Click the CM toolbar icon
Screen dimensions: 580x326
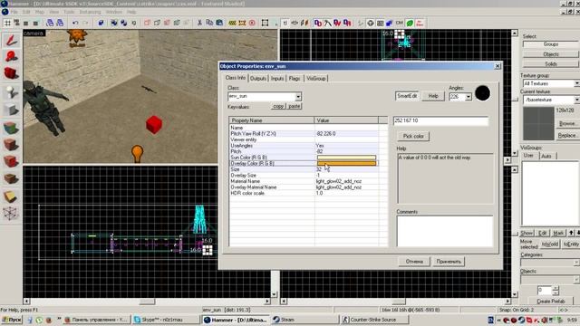point(400,23)
